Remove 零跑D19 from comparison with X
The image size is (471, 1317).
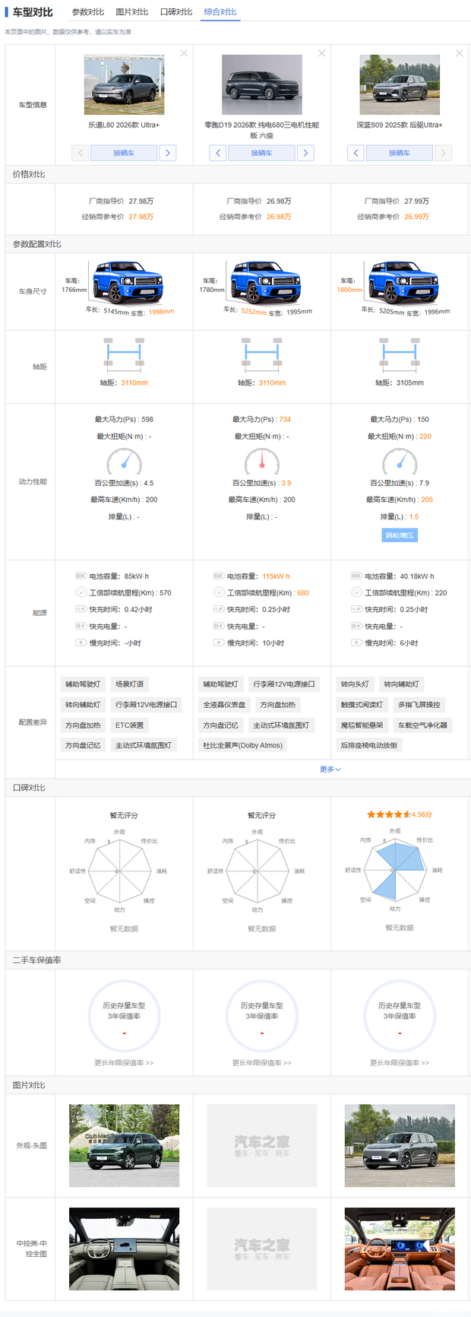click(x=321, y=53)
